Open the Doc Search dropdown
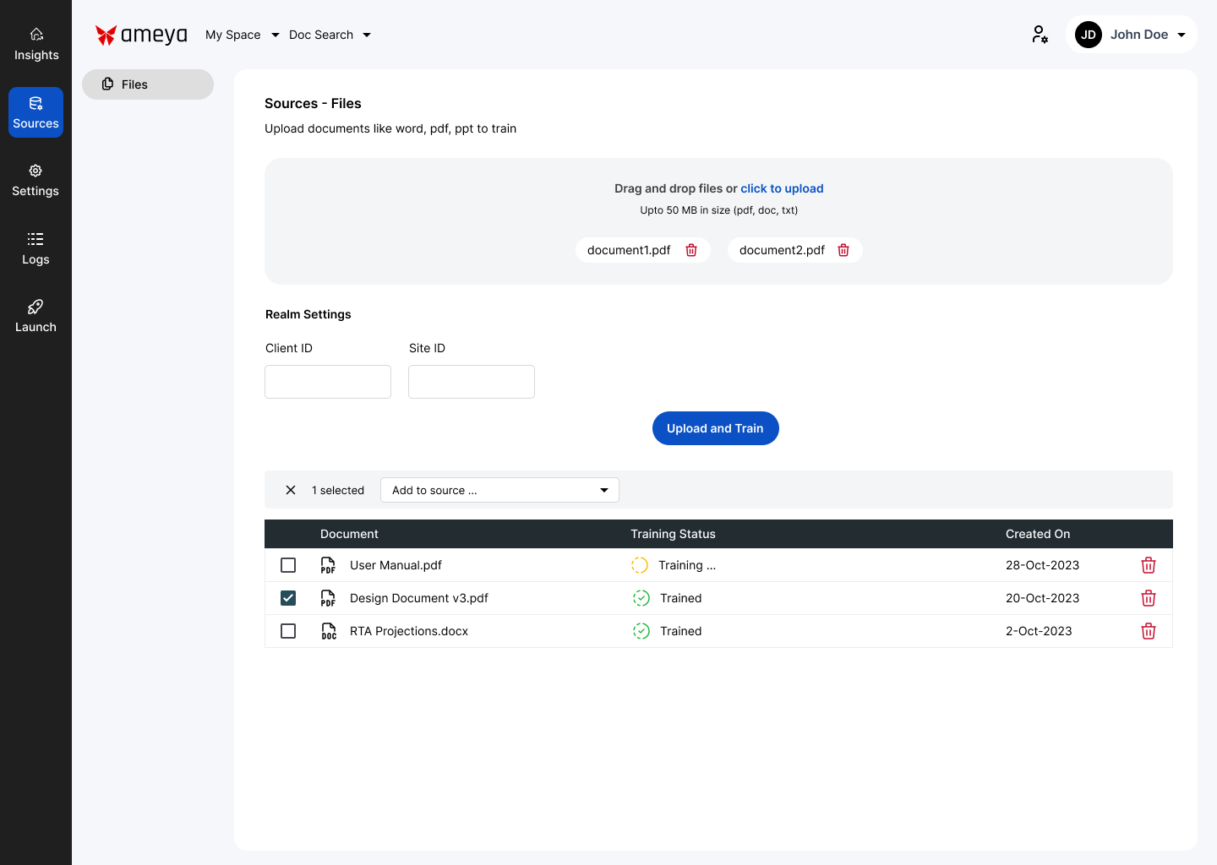Screen dimensions: 1217x865 [x=330, y=35]
